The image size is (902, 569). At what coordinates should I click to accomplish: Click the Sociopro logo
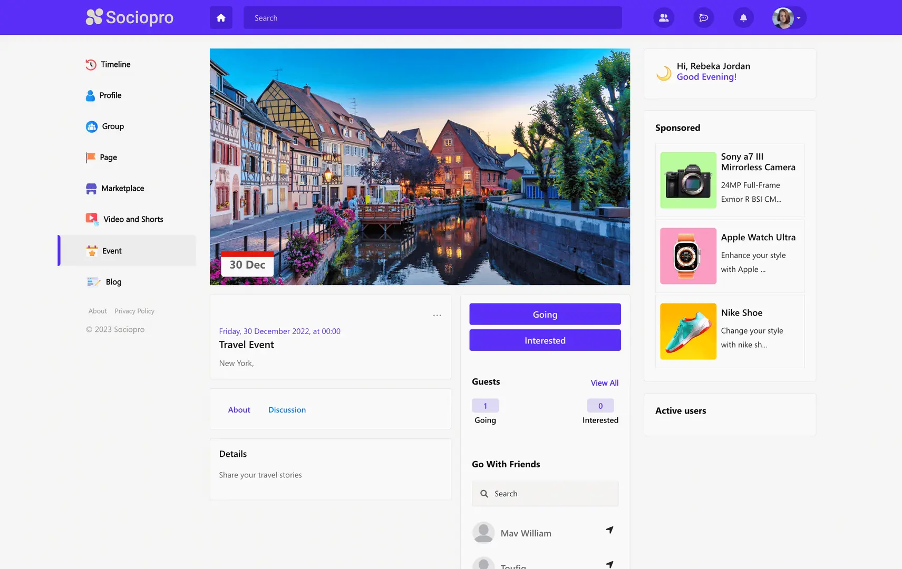point(130,17)
